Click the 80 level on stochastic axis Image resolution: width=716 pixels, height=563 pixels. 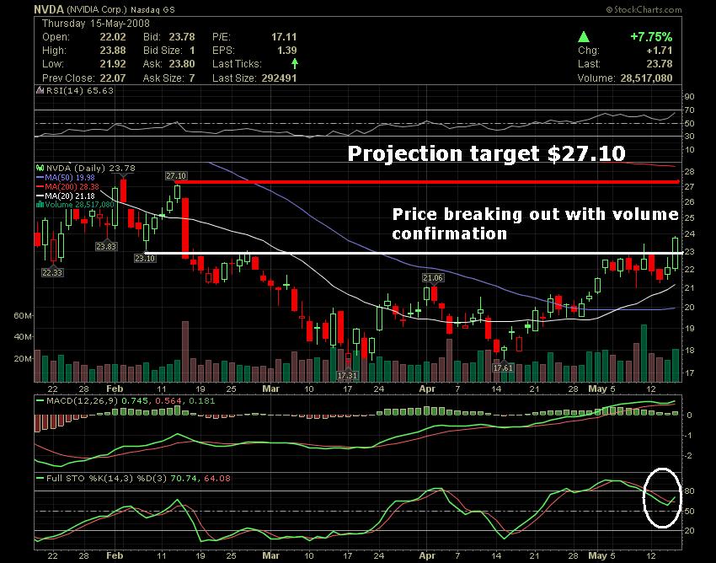(x=689, y=491)
